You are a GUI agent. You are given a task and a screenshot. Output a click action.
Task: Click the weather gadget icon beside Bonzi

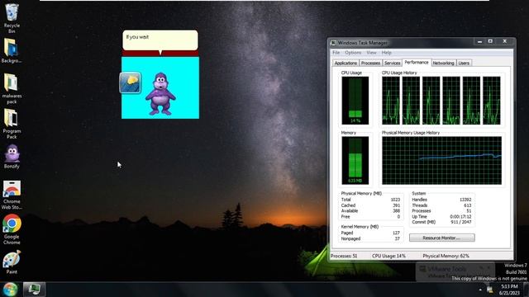[131, 82]
